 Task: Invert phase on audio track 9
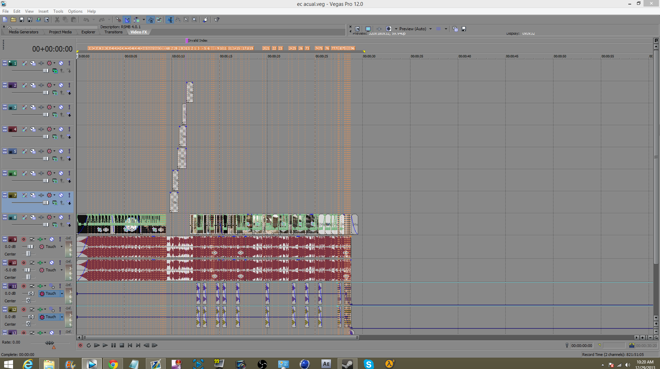coord(32,239)
